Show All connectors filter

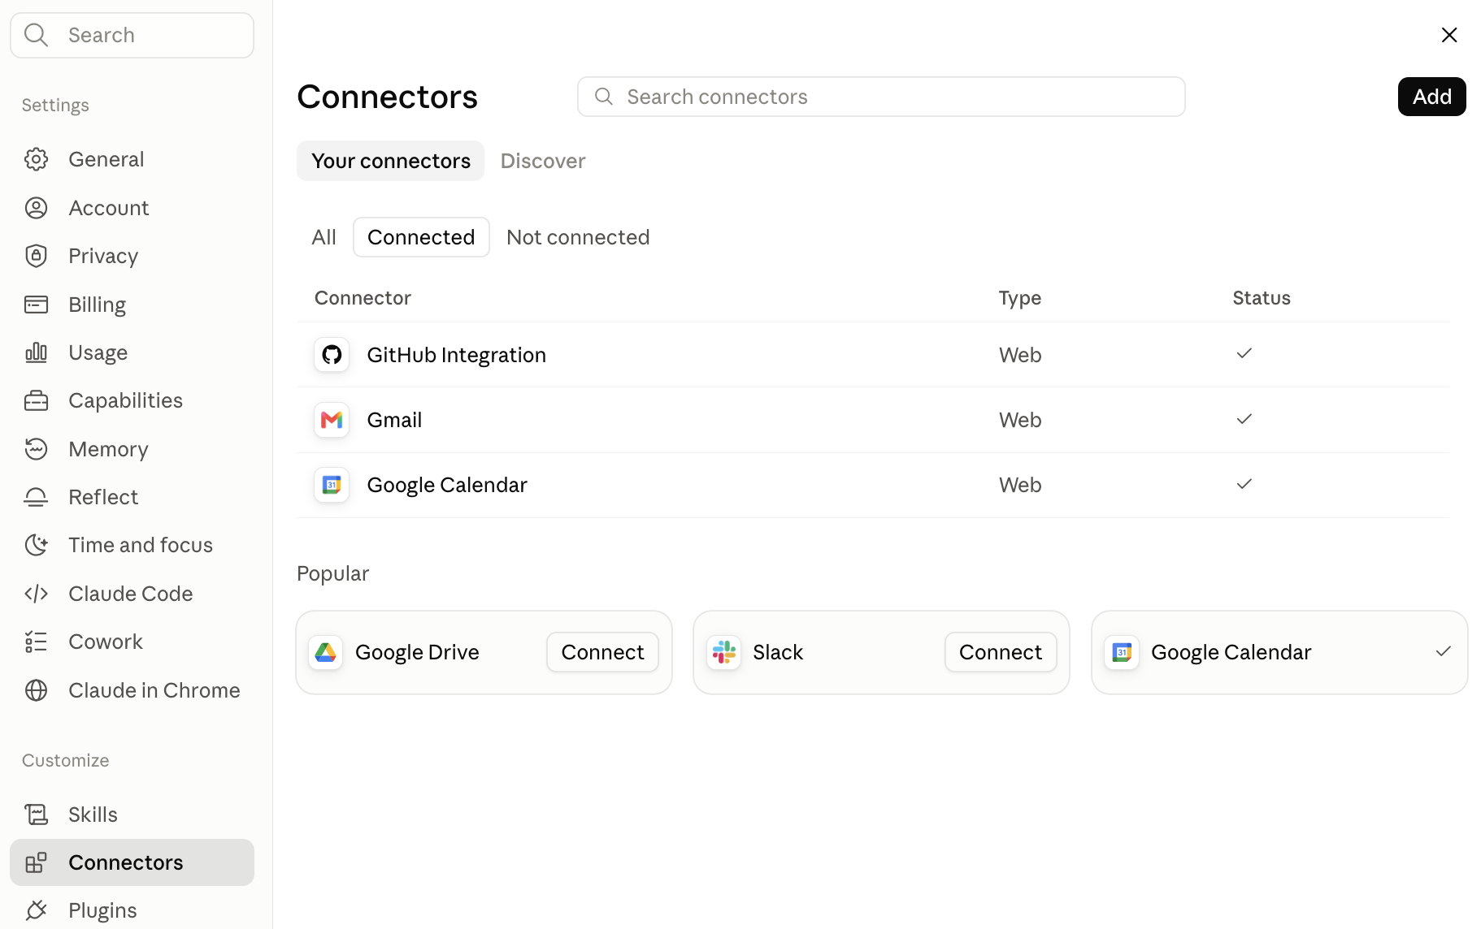(324, 237)
